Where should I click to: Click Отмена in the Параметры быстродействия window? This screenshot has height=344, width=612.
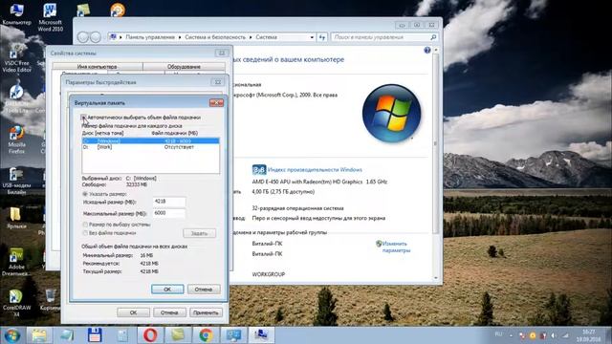pos(169,312)
